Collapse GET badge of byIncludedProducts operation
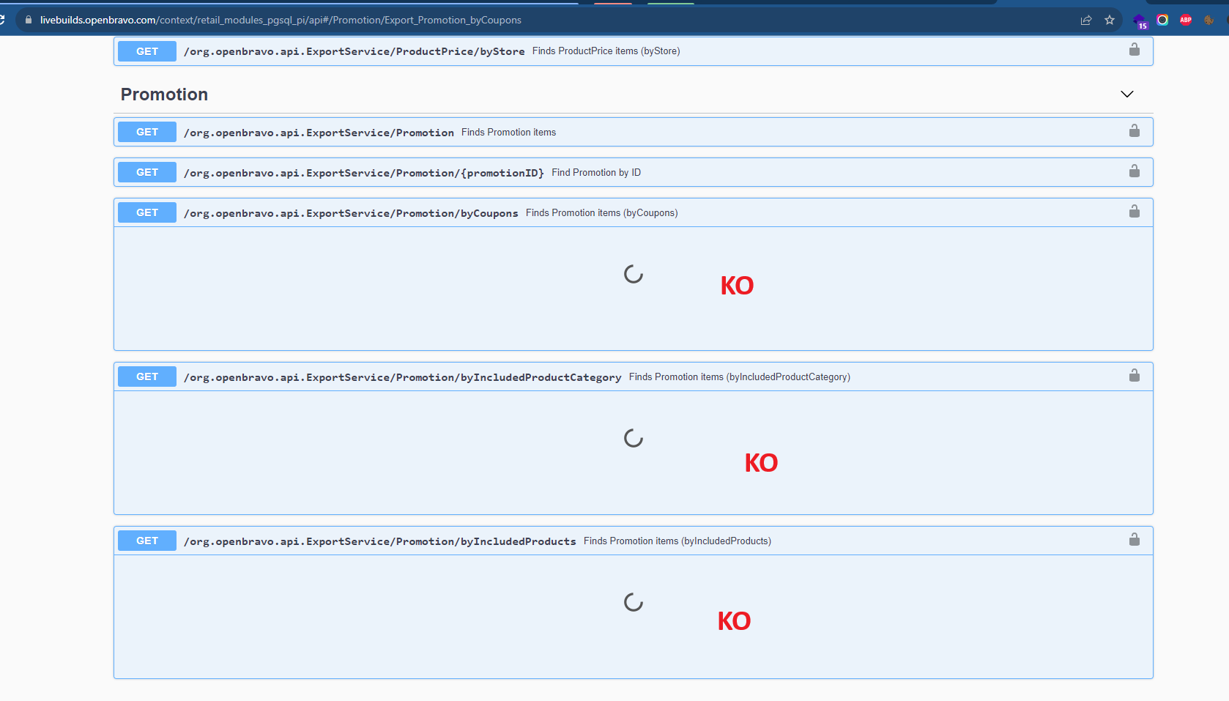 147,541
